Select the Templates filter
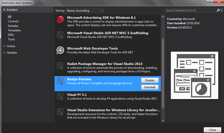The width and height of the screenshot is (224, 133). 14,30
